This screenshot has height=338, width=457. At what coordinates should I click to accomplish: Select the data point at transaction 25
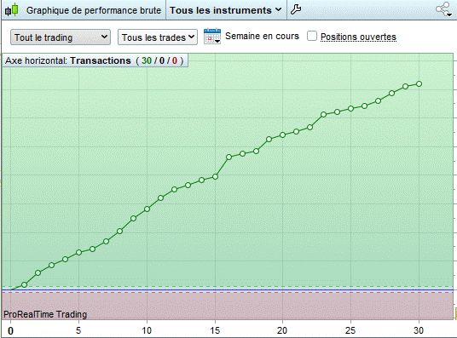[351, 109]
